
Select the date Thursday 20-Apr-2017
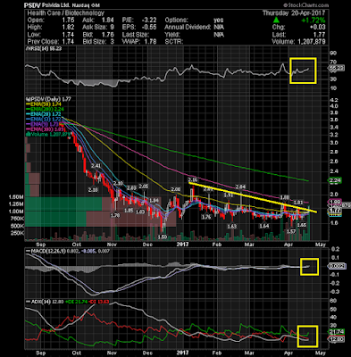coord(294,13)
